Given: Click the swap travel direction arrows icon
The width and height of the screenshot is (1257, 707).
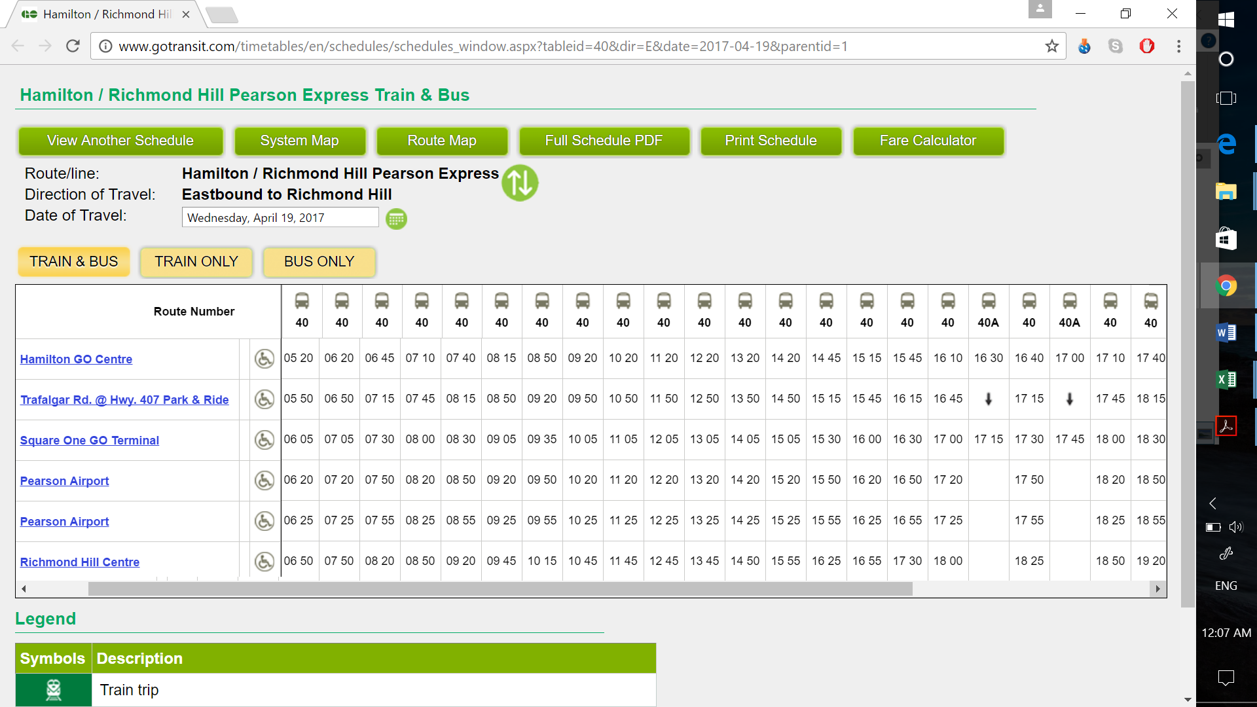Looking at the screenshot, I should (x=520, y=183).
